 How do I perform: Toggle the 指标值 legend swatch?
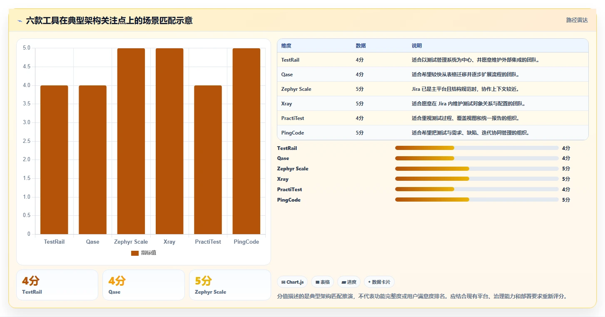134,253
